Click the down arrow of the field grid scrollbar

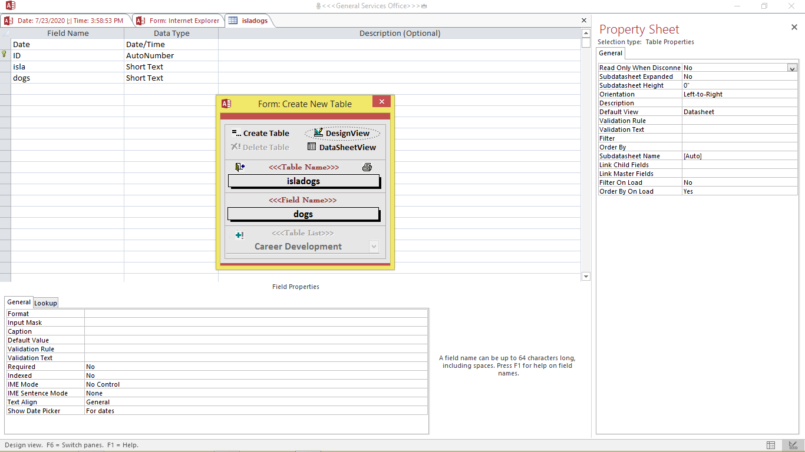(x=586, y=276)
